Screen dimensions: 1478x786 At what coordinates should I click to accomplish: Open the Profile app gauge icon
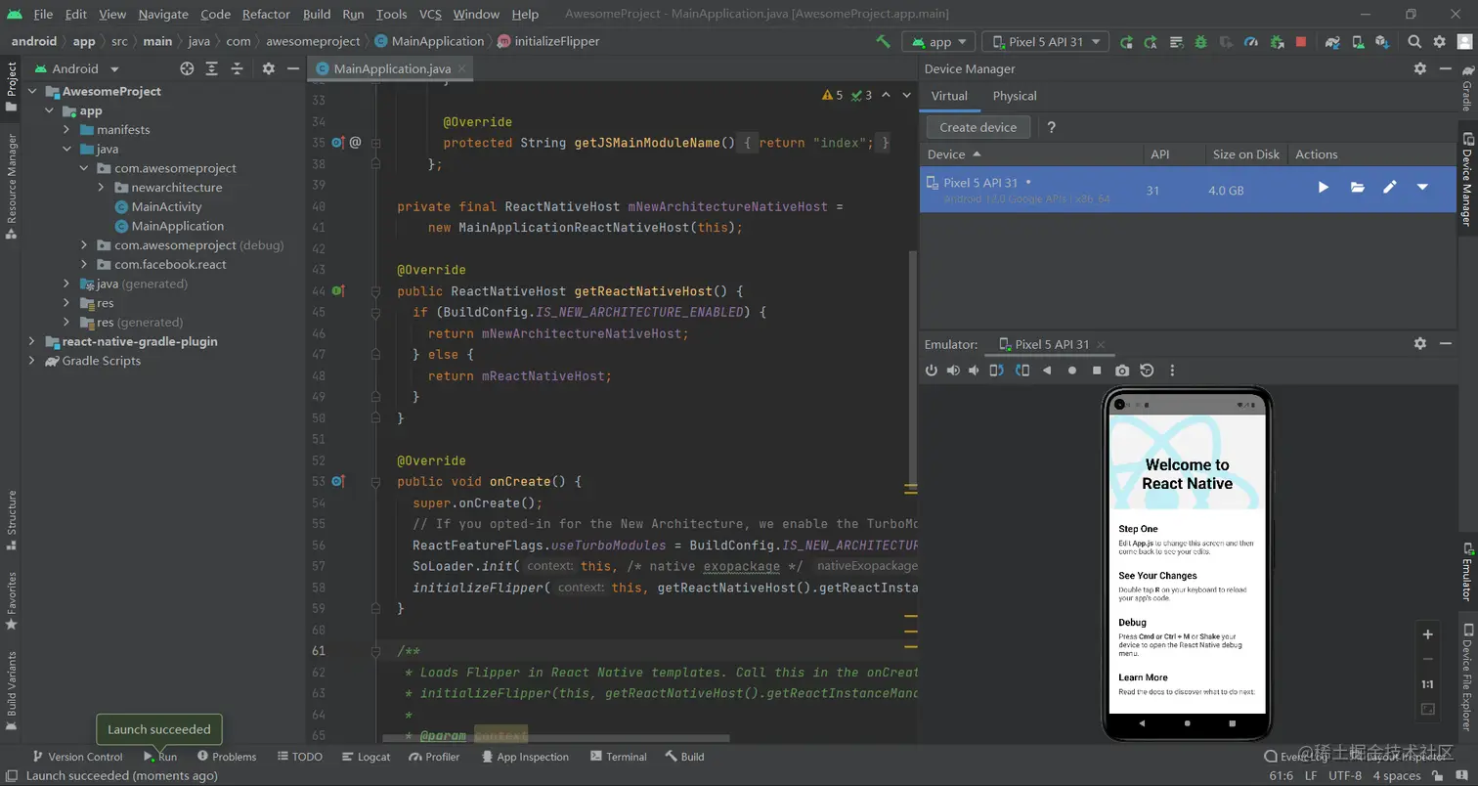pyautogui.click(x=1251, y=42)
